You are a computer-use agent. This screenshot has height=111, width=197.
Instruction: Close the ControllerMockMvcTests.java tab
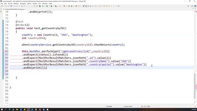(26, 9)
